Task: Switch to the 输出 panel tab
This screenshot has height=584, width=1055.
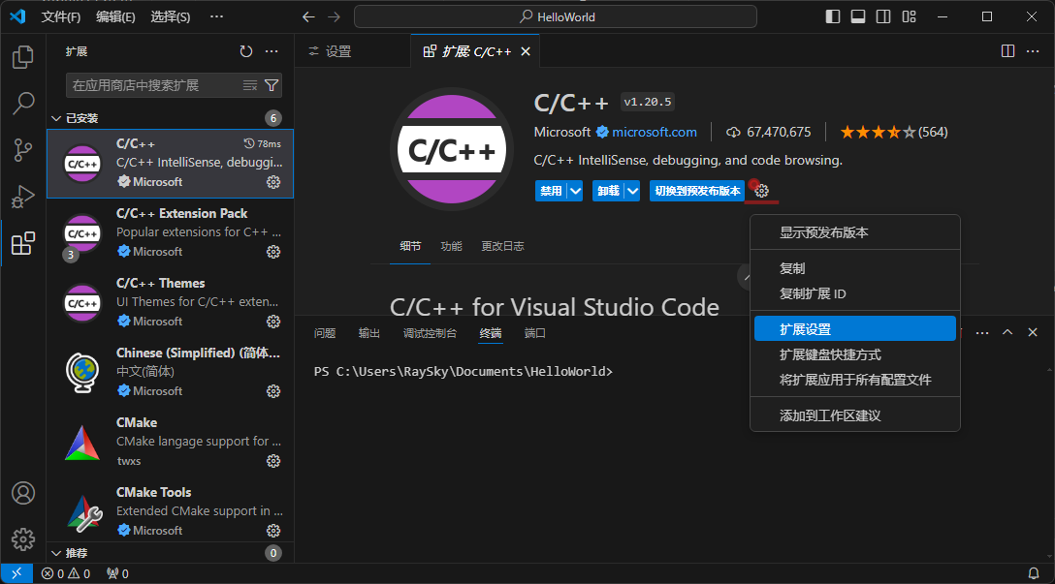Action: pyautogui.click(x=369, y=332)
